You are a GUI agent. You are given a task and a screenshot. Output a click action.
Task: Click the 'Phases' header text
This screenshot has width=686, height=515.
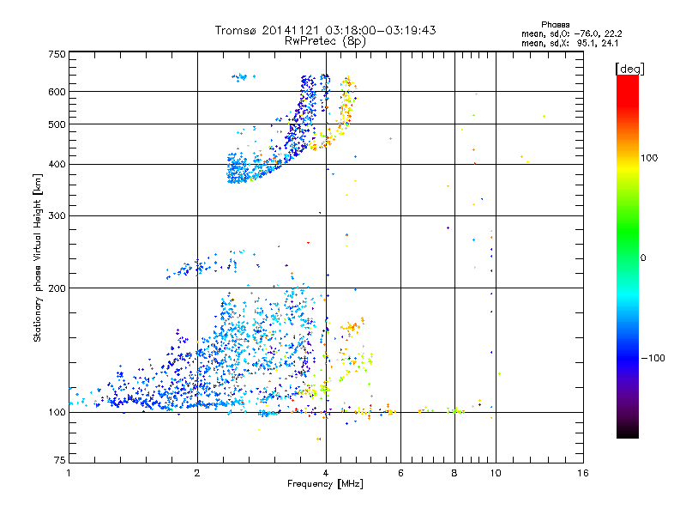pos(555,25)
